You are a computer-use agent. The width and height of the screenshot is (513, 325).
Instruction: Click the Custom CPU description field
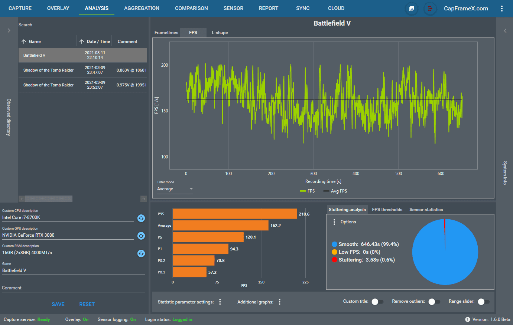point(68,217)
